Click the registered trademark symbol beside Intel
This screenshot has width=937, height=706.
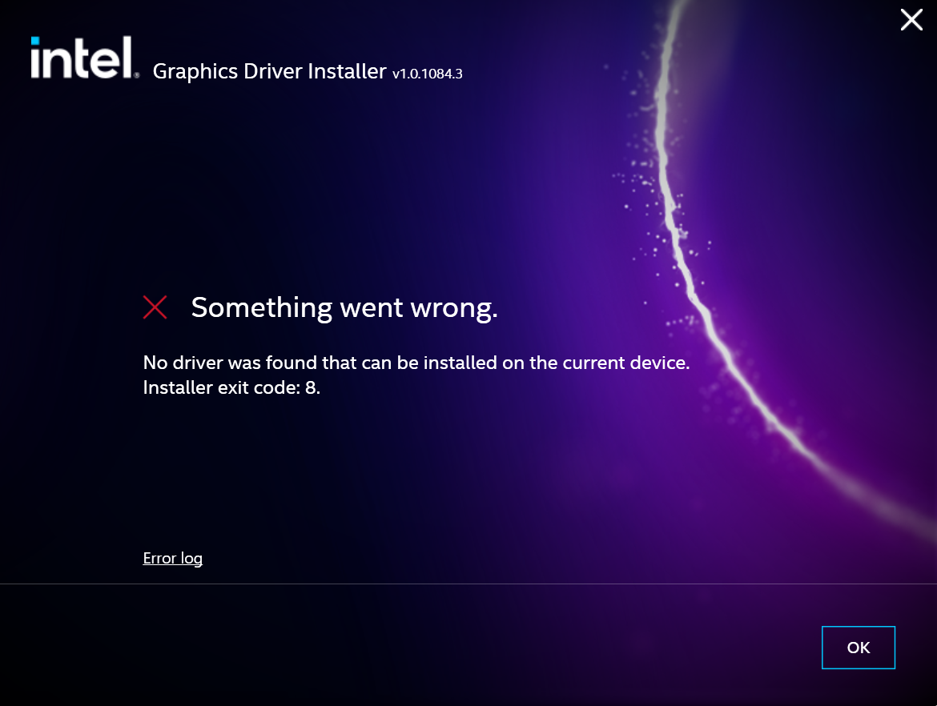click(x=137, y=75)
